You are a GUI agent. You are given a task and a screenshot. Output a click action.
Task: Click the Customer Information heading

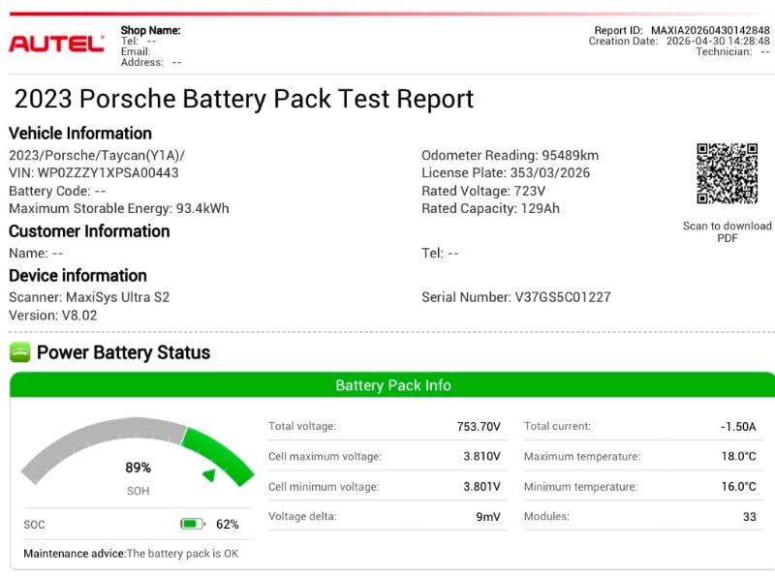click(x=89, y=231)
